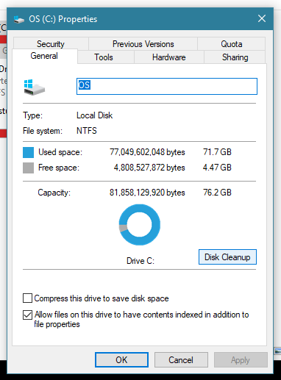Click the gray Free space color square
Image resolution: width=281 pixels, height=380 pixels.
click(28, 168)
